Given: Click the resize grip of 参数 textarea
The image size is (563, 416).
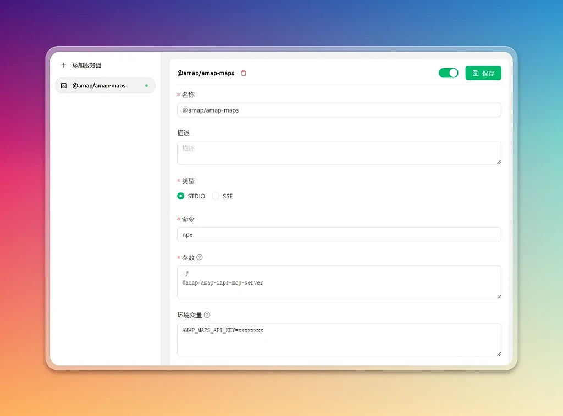Looking at the screenshot, I should [499, 297].
